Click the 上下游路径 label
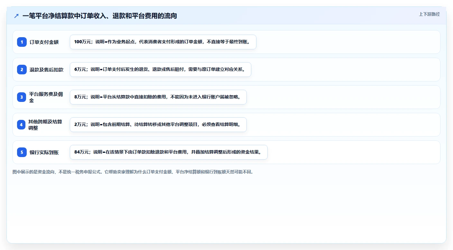 [429, 14]
